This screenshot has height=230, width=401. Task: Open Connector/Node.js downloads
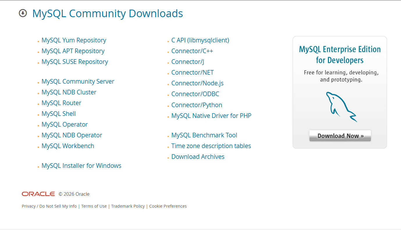(x=197, y=83)
